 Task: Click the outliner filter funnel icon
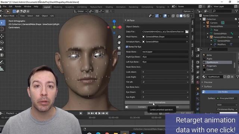(x=236, y=11)
